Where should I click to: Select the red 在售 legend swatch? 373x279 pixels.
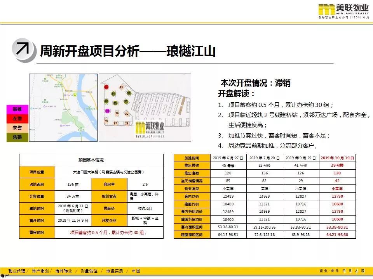tap(17, 119)
